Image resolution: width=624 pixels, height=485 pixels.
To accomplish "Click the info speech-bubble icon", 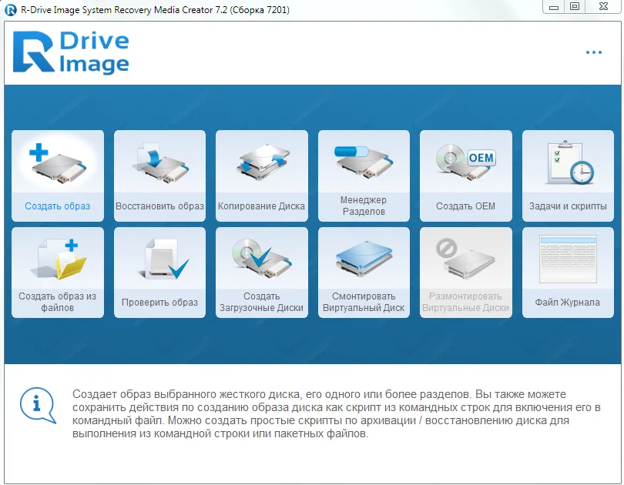I will point(38,406).
